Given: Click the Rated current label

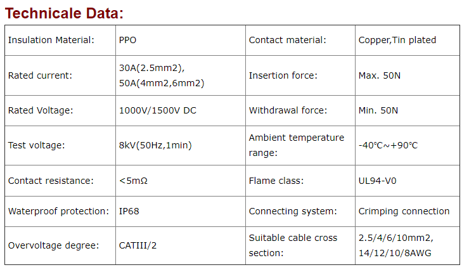Looking at the screenshot, I should click(x=40, y=75).
